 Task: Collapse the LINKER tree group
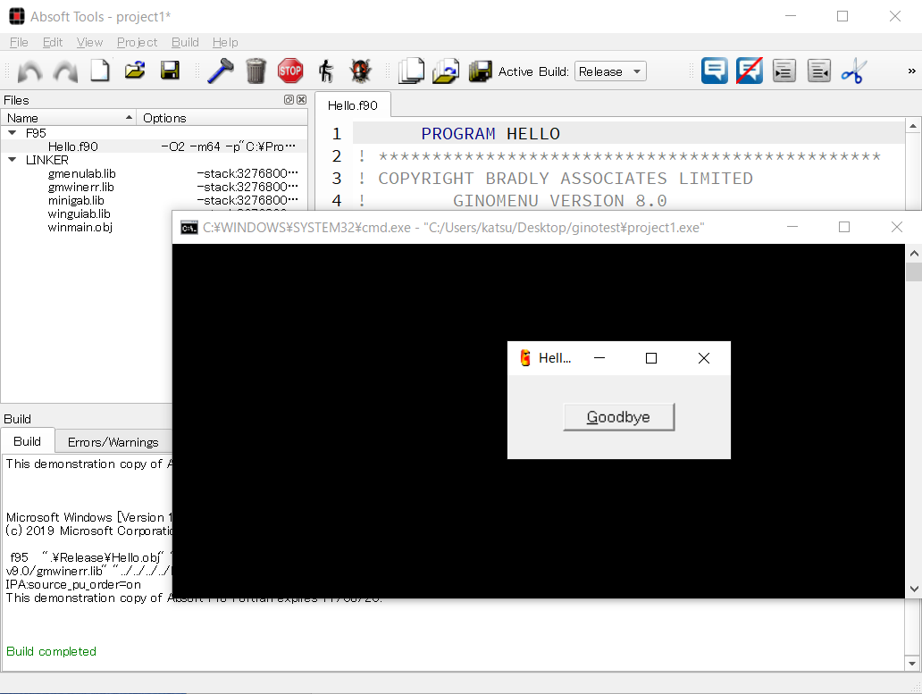click(12, 160)
